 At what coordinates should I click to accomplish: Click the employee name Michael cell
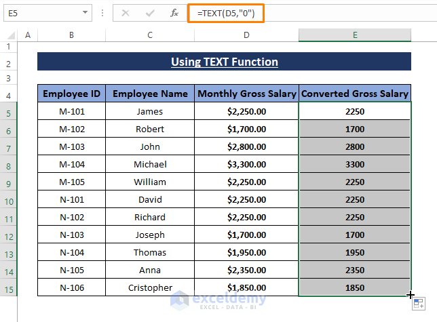(150, 164)
